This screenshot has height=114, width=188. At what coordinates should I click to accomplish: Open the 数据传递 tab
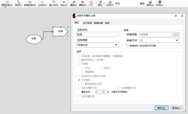(x=98, y=23)
